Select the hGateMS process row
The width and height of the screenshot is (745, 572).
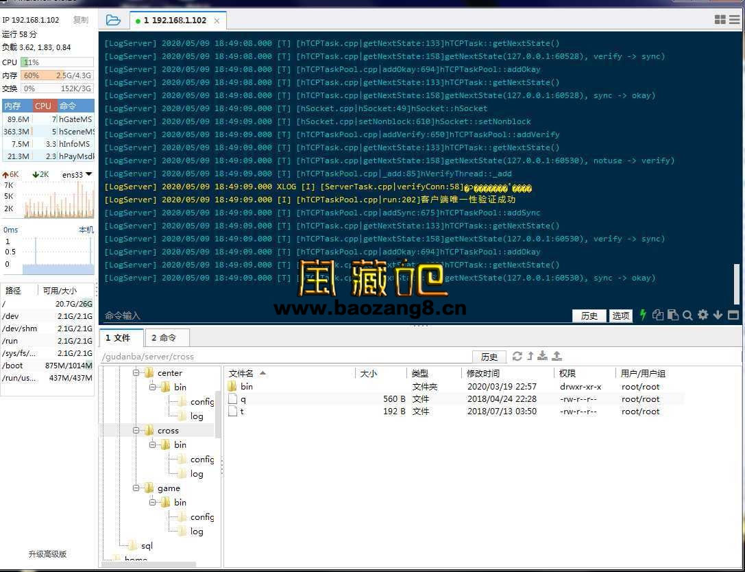[48, 119]
